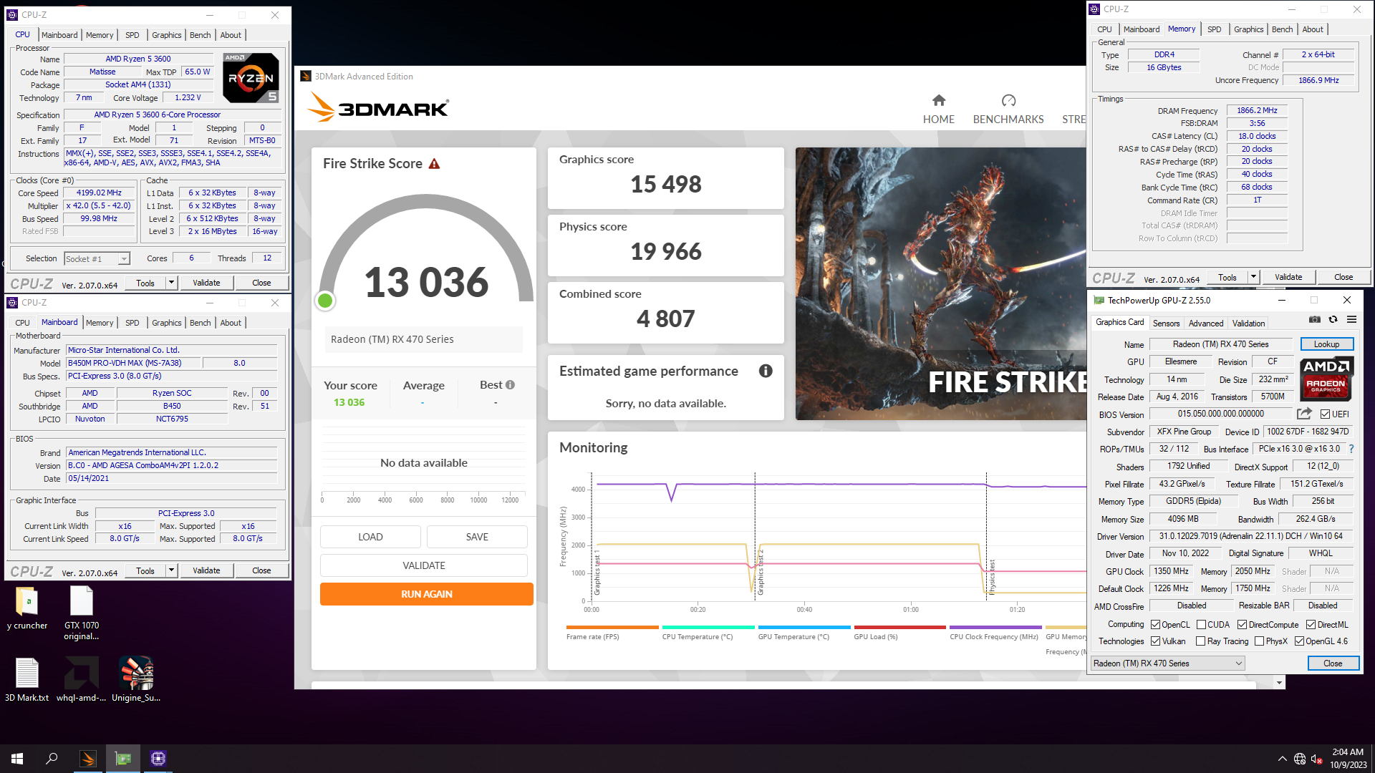Image resolution: width=1375 pixels, height=773 pixels.
Task: Click the GPU-Z refresh icon
Action: coord(1333,320)
